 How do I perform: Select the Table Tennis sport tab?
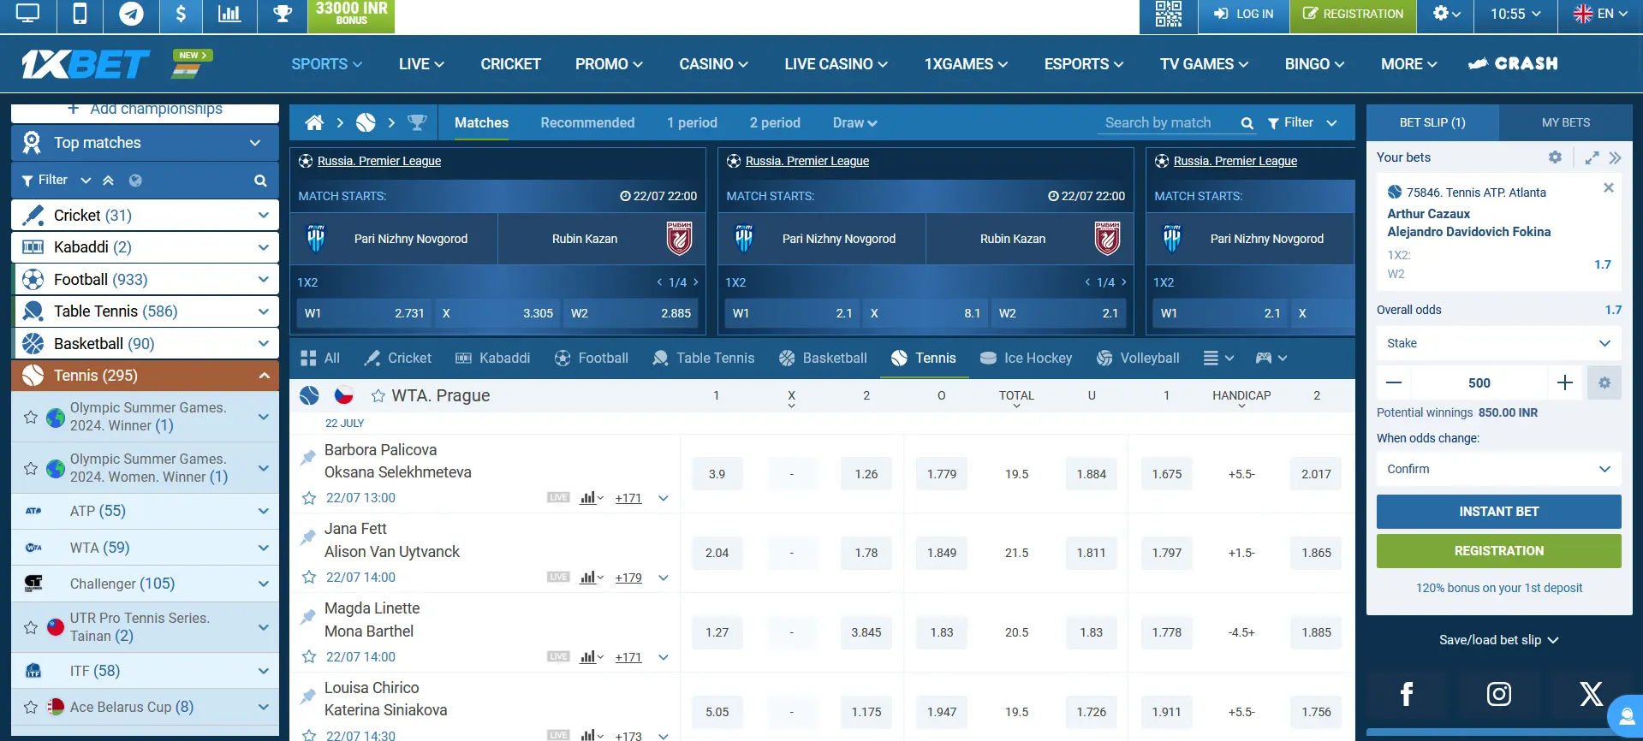(x=703, y=359)
